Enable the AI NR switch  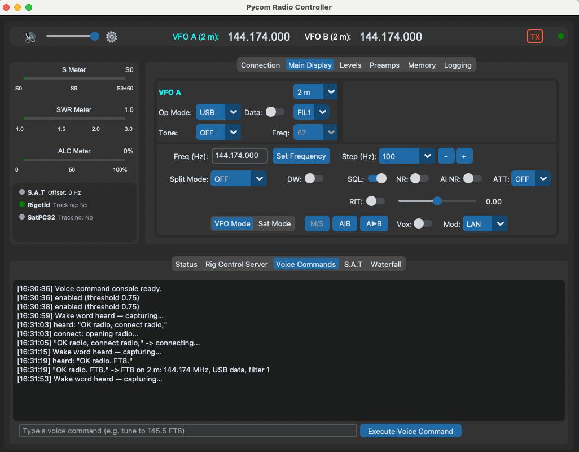(473, 179)
